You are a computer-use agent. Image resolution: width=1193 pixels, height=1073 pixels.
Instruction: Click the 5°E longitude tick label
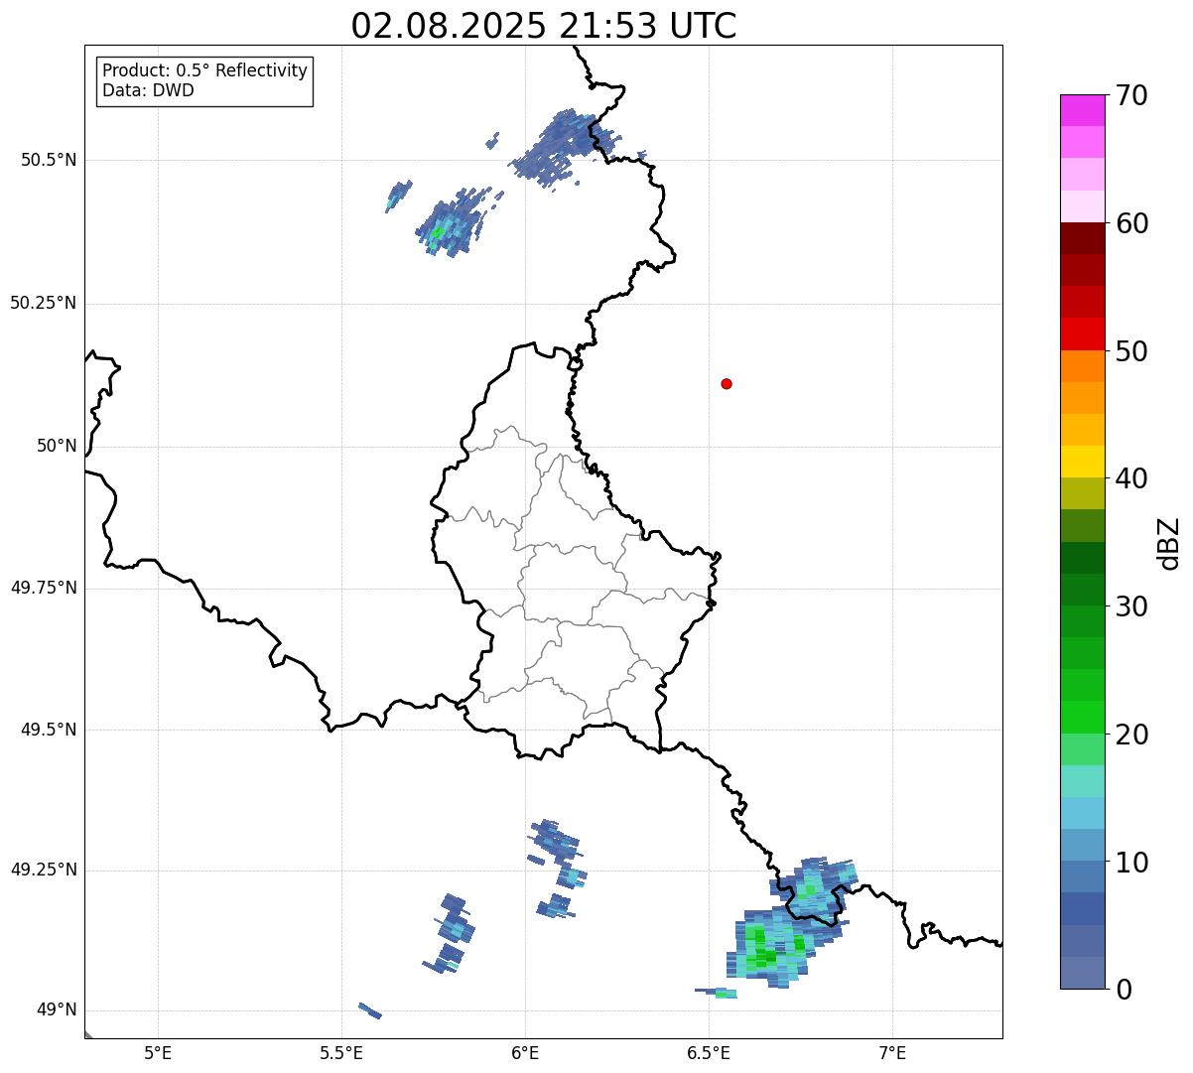tap(158, 1052)
